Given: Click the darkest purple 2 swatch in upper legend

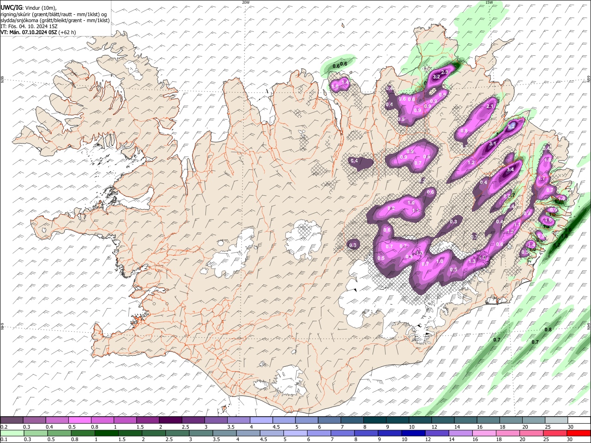Looking at the screenshot, I should [170, 420].
